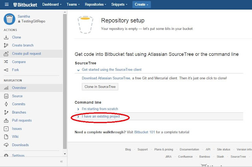Click the Samitha owner link
This screenshot has height=167, width=252.
[x=24, y=17]
